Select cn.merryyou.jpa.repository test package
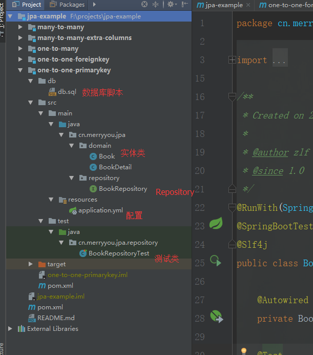Viewport: 313px width, 355px height. click(x=118, y=243)
